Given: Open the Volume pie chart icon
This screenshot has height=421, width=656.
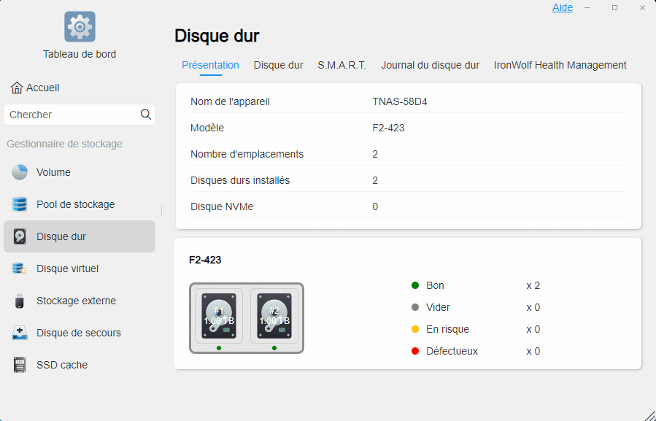Looking at the screenshot, I should (x=20, y=172).
